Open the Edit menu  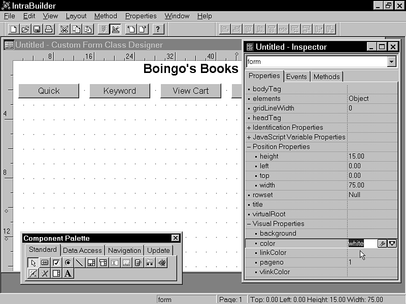click(29, 16)
